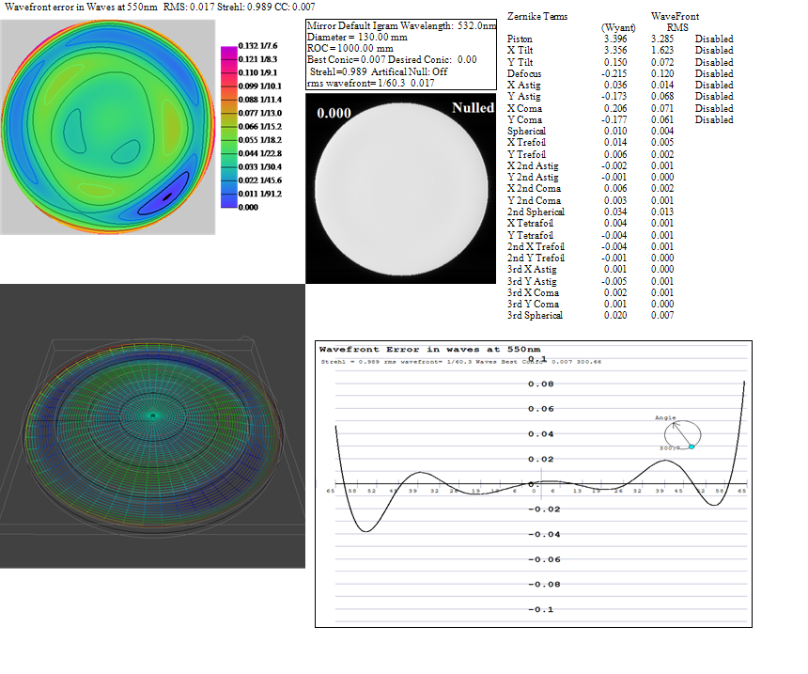Click the '-0.04' axis label on profile chart
The width and height of the screenshot is (808, 674).
coord(544,535)
